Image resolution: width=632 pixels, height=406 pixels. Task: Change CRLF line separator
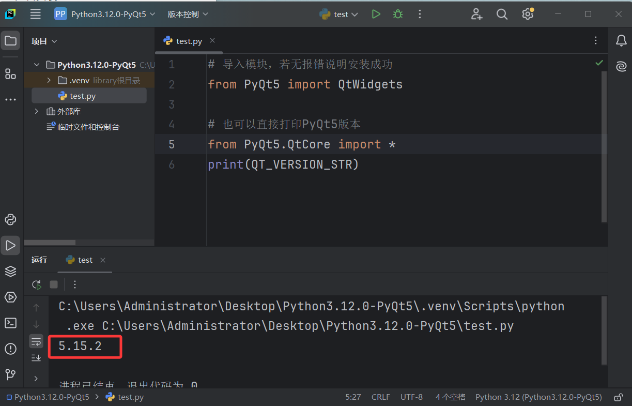click(381, 397)
